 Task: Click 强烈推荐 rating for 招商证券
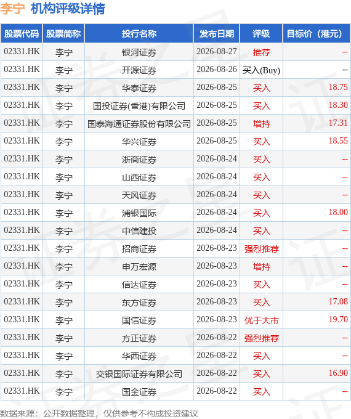click(261, 249)
